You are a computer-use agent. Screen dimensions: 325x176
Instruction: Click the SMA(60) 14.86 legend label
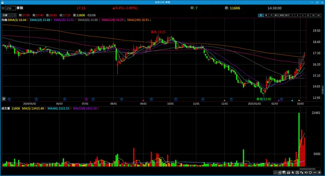88,20
